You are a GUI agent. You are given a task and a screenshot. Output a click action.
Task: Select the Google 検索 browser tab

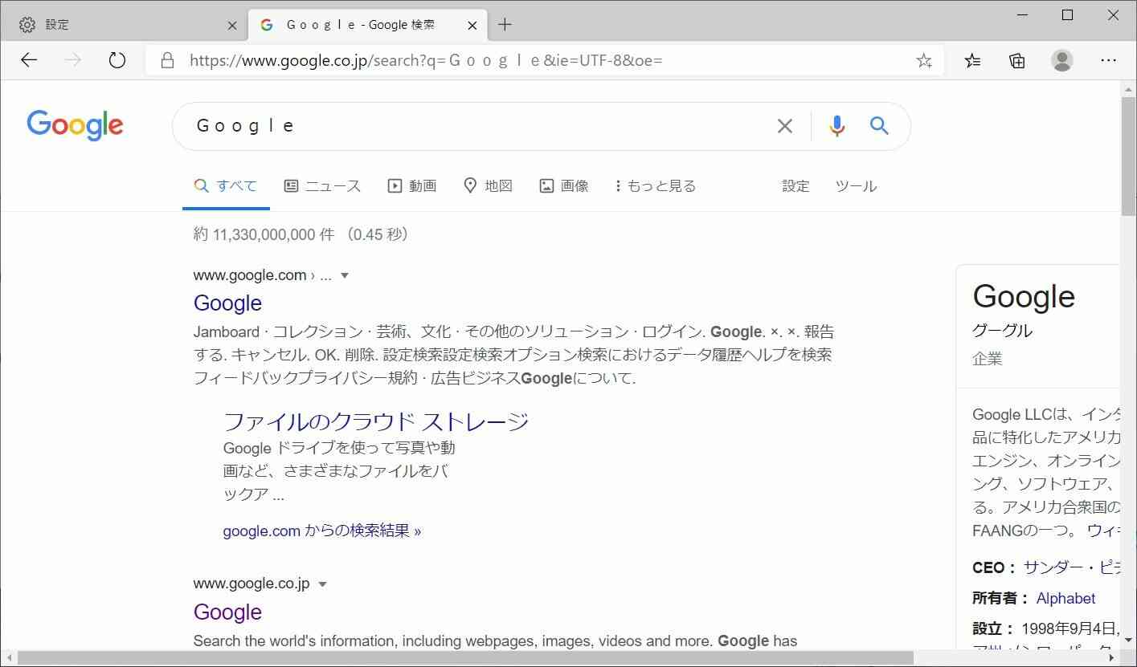coord(368,25)
